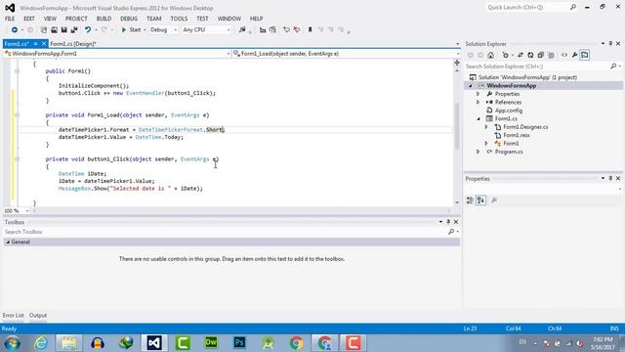Viewport: 625px width, 352px height.
Task: Open Windows Start menu orb
Action: click(12, 343)
